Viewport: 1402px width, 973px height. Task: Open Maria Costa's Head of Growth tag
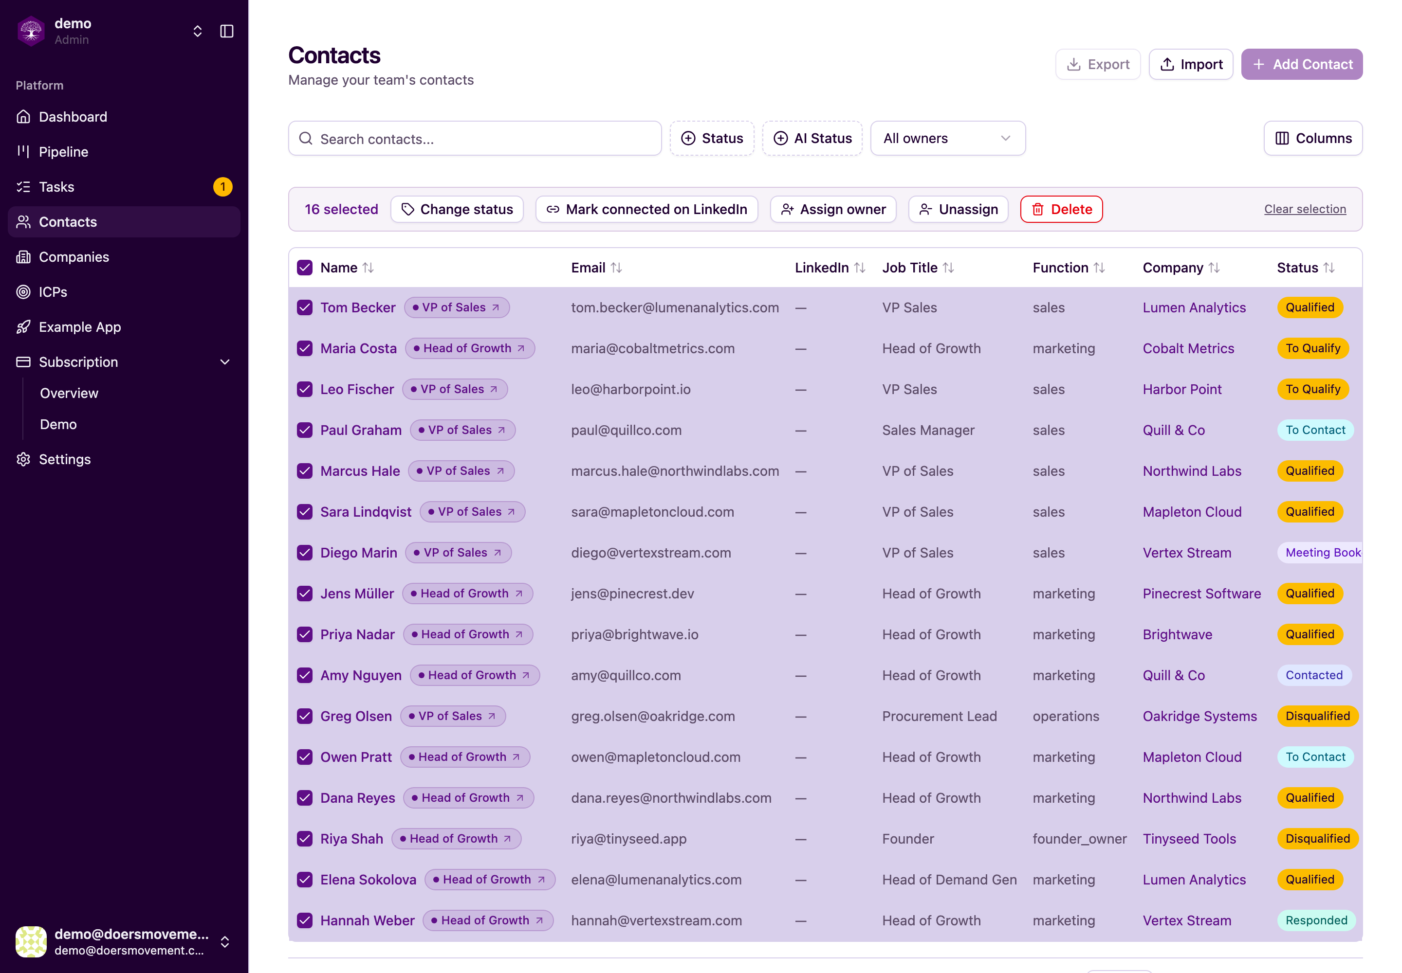[x=470, y=348]
